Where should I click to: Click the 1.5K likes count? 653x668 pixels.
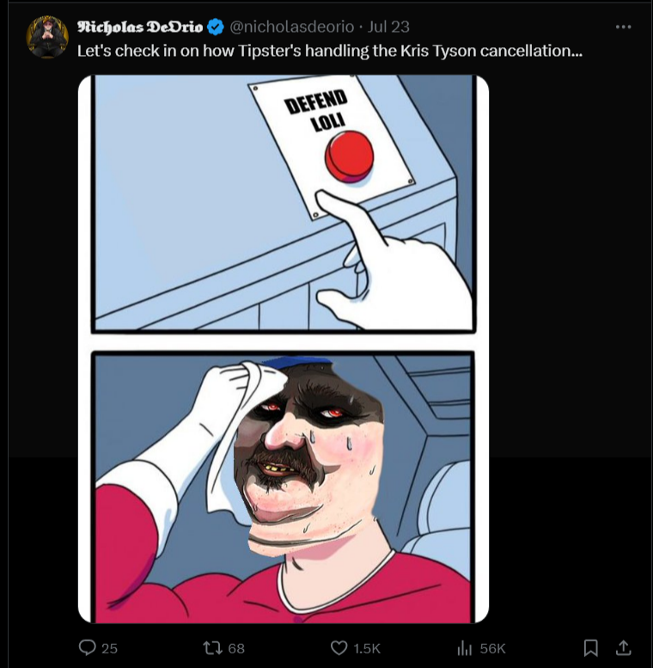367,648
